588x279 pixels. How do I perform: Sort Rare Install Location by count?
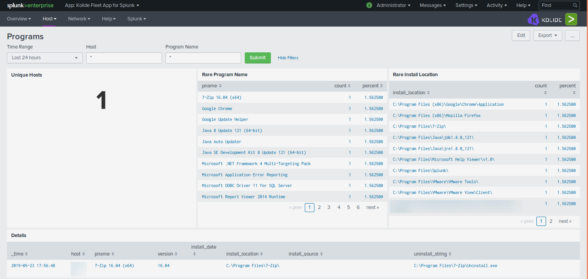tap(541, 89)
